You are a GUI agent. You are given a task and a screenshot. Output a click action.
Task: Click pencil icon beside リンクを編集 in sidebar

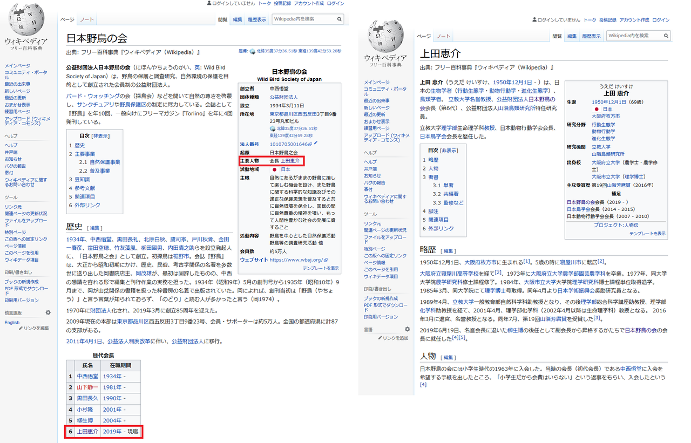point(21,328)
